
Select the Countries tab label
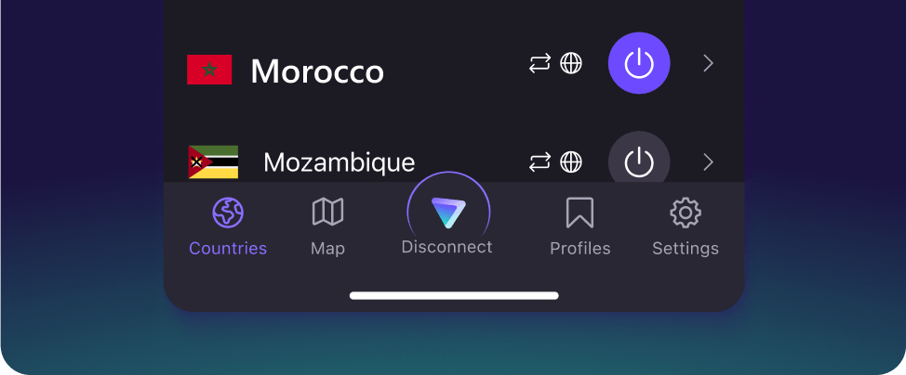228,249
